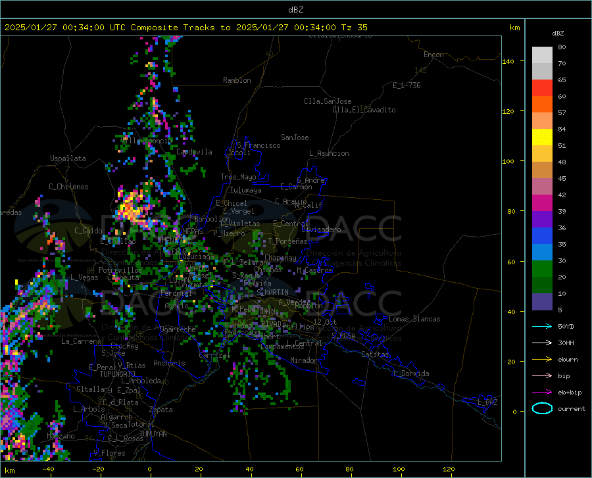Click the Chapanay place label

click(280, 258)
